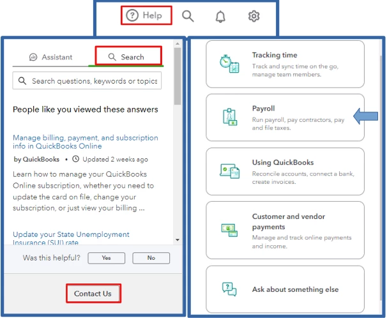The image size is (387, 318).
Task: Select the Using QuickBooks topic card
Action: click(x=285, y=172)
